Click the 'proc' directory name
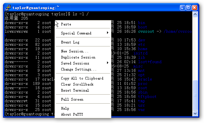Viewport: 204px width, 123px height. point(142,84)
